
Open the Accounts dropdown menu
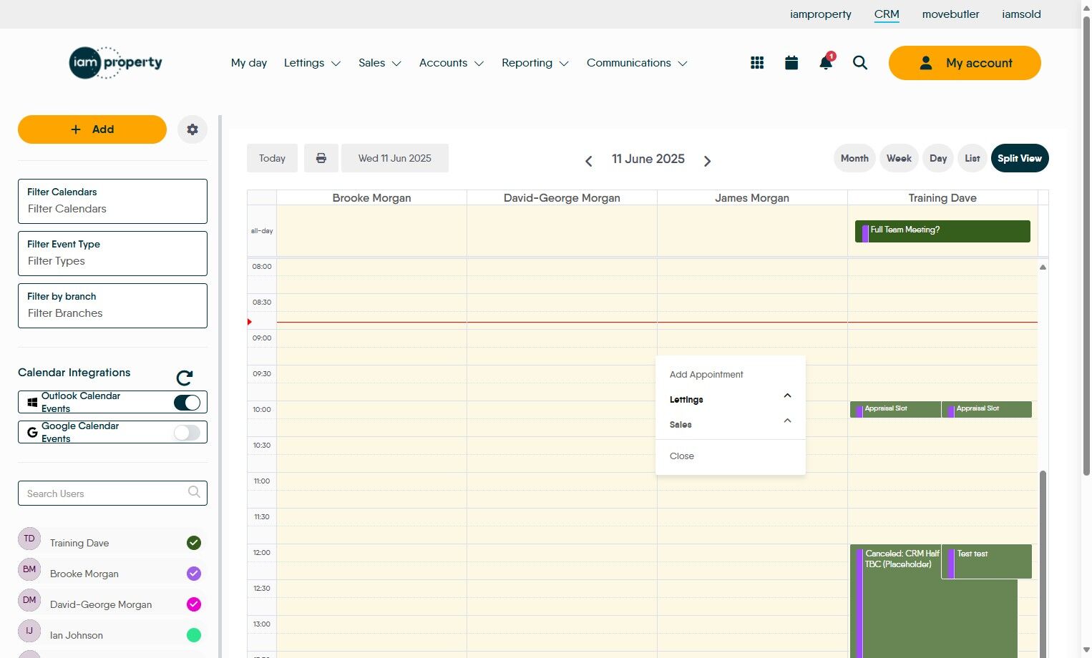(452, 63)
